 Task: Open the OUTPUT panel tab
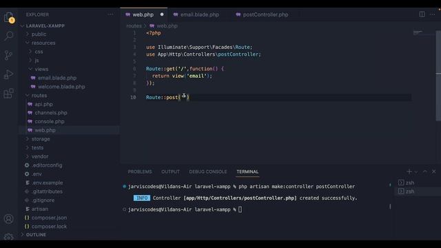pyautogui.click(x=170, y=172)
